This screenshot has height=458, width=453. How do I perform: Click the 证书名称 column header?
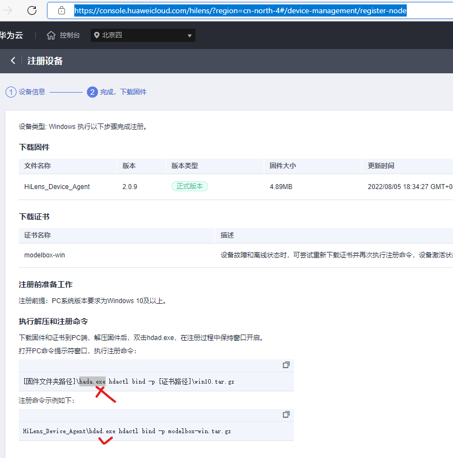[37, 235]
